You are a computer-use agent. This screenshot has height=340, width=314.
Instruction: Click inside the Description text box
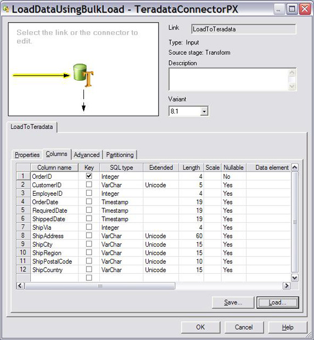[x=229, y=79]
